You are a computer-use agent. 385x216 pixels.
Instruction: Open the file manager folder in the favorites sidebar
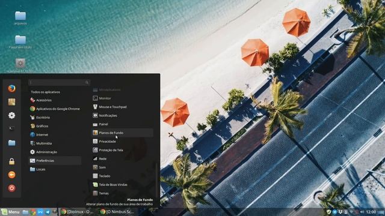pos(11,143)
